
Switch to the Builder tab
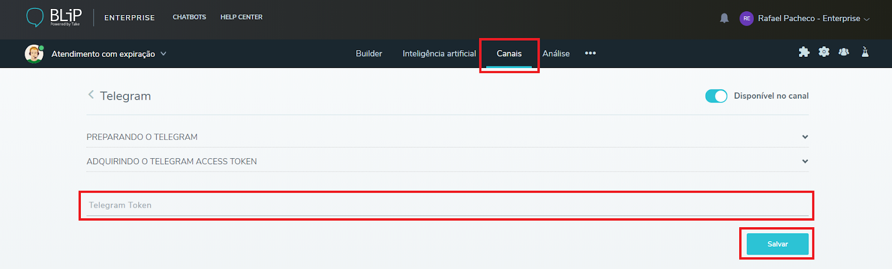[x=369, y=53]
